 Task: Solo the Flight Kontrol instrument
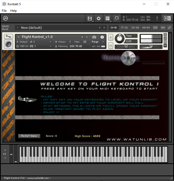tap(111, 37)
